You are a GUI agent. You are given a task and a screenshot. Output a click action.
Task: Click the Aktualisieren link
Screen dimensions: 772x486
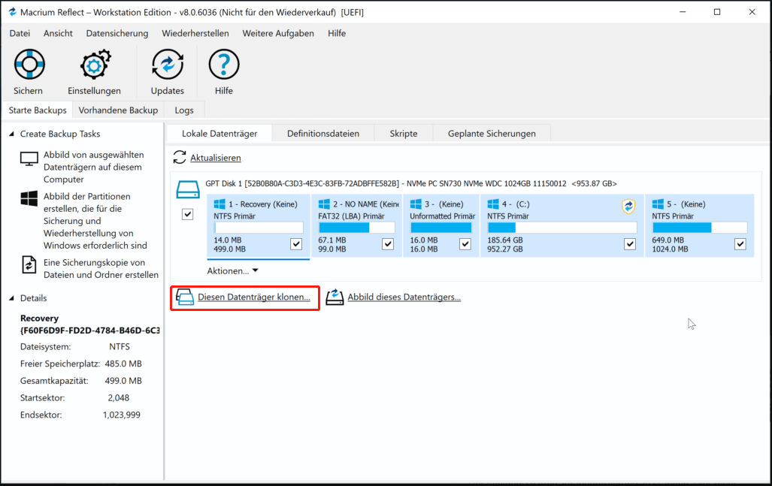(x=216, y=158)
